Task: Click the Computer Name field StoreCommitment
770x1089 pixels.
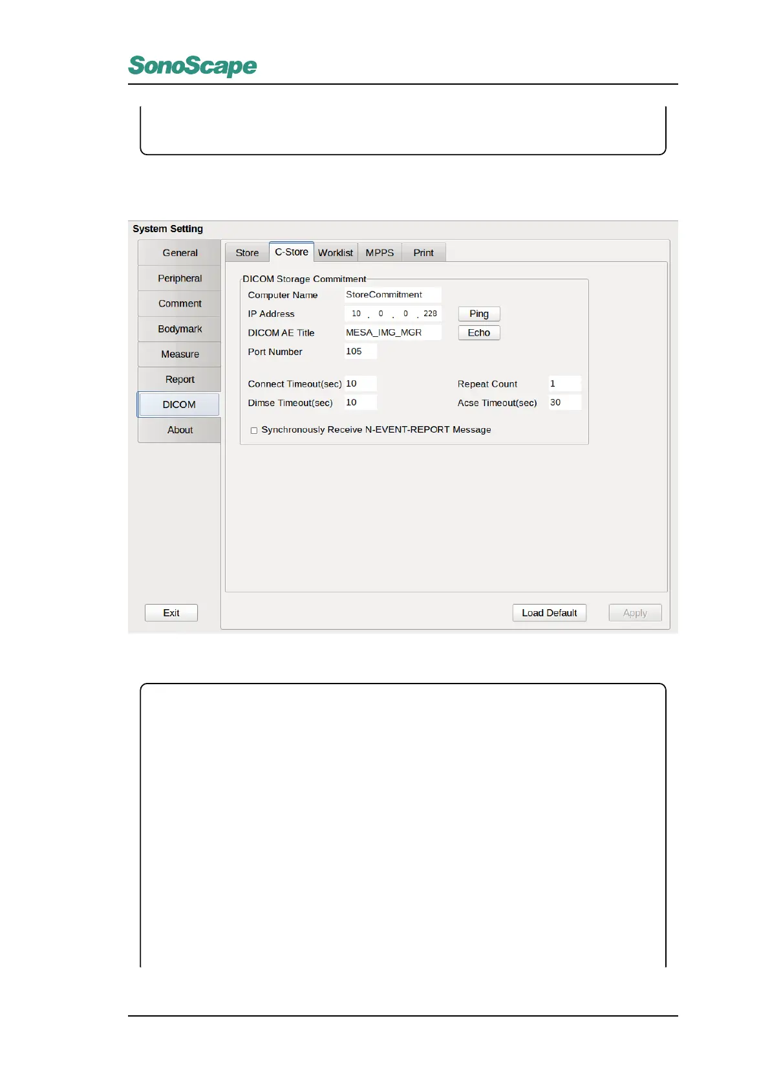Action: coord(392,294)
